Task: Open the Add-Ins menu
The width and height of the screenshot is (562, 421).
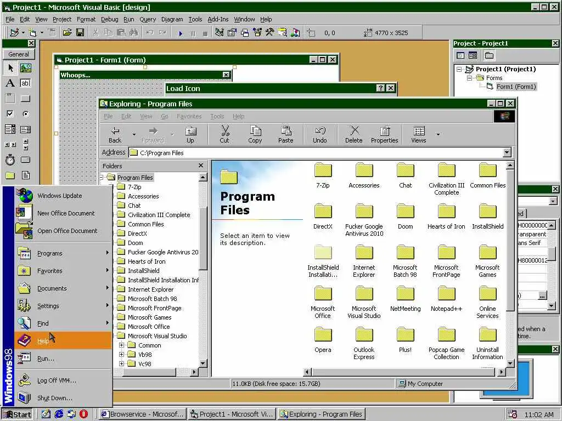Action: (218, 19)
